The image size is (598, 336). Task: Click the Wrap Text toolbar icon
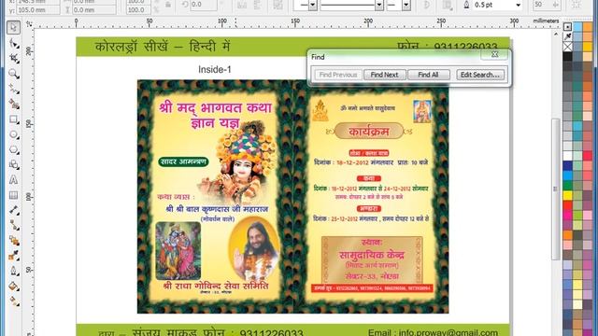point(447,5)
